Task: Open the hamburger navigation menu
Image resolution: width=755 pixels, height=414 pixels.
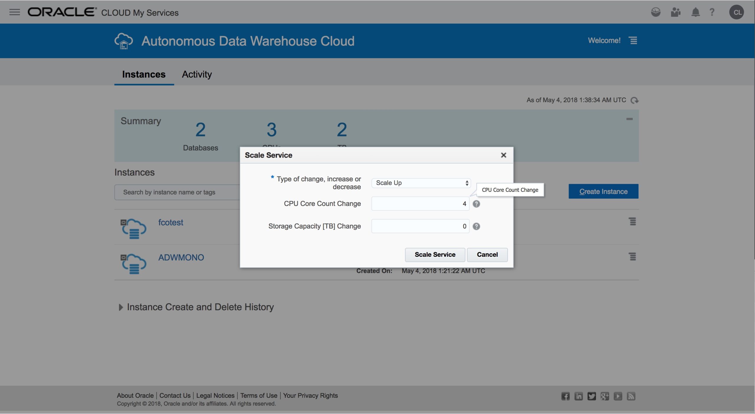Action: [14, 12]
